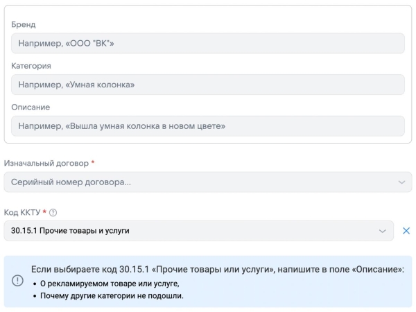Click into the Категория input field
The height and width of the screenshot is (312, 416).
click(207, 85)
